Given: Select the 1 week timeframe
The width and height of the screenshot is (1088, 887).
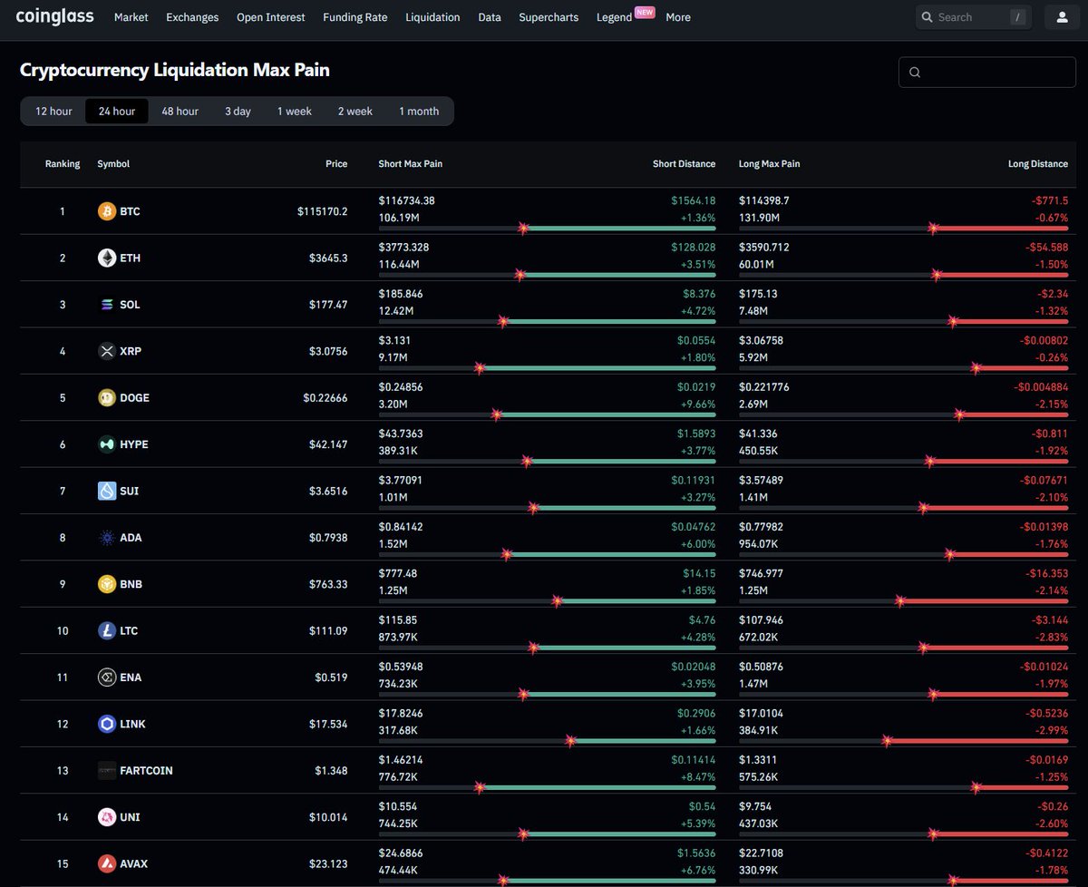Looking at the screenshot, I should pos(295,112).
